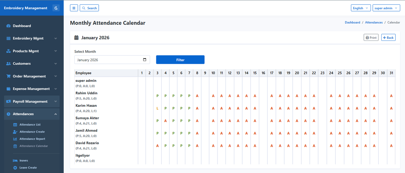
Task: Click the Dashboard breadcrumb link
Action: click(x=352, y=22)
